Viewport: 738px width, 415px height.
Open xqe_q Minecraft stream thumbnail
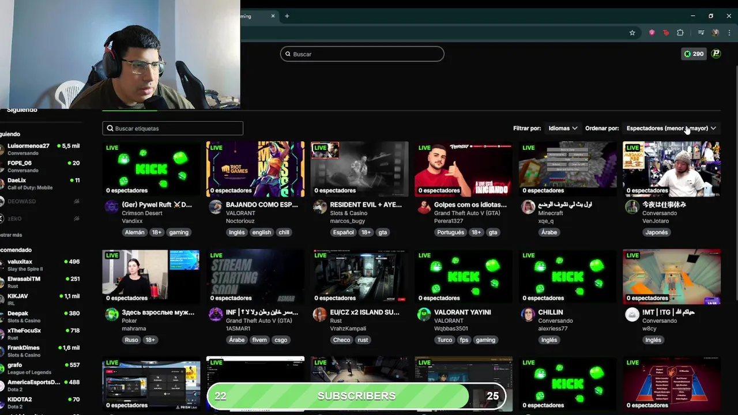[x=568, y=168]
